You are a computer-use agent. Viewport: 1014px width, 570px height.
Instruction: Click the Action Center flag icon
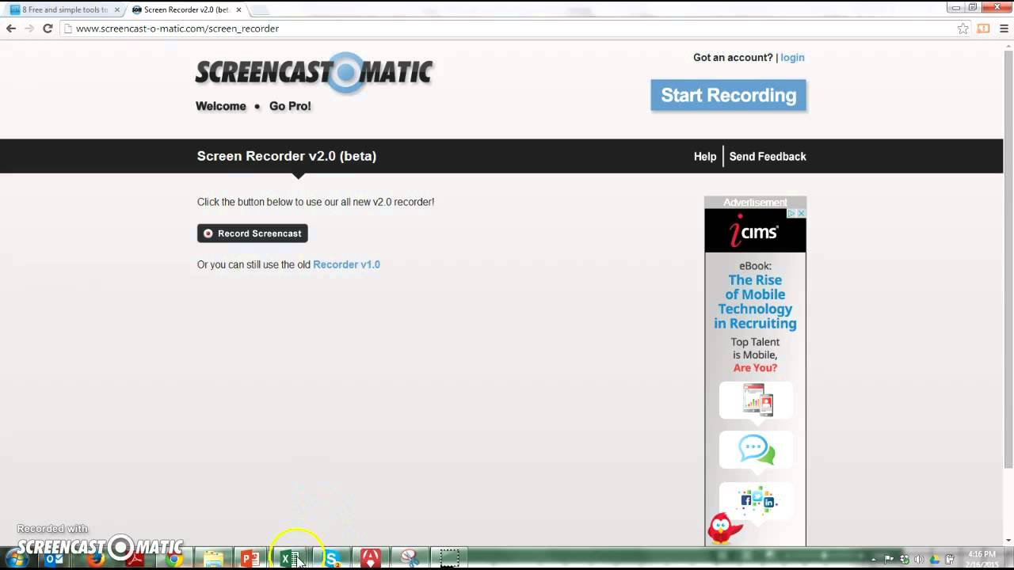tap(889, 559)
